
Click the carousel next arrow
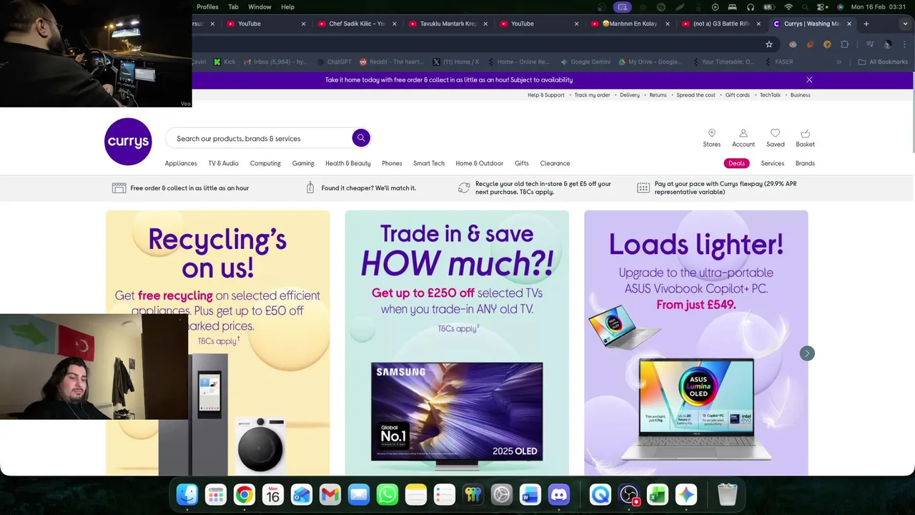tap(807, 353)
